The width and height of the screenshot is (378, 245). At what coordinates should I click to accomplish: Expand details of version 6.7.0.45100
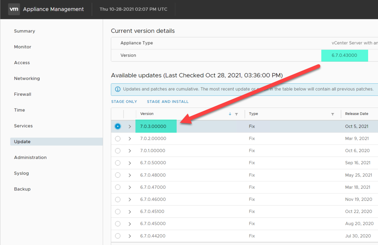coord(130,212)
